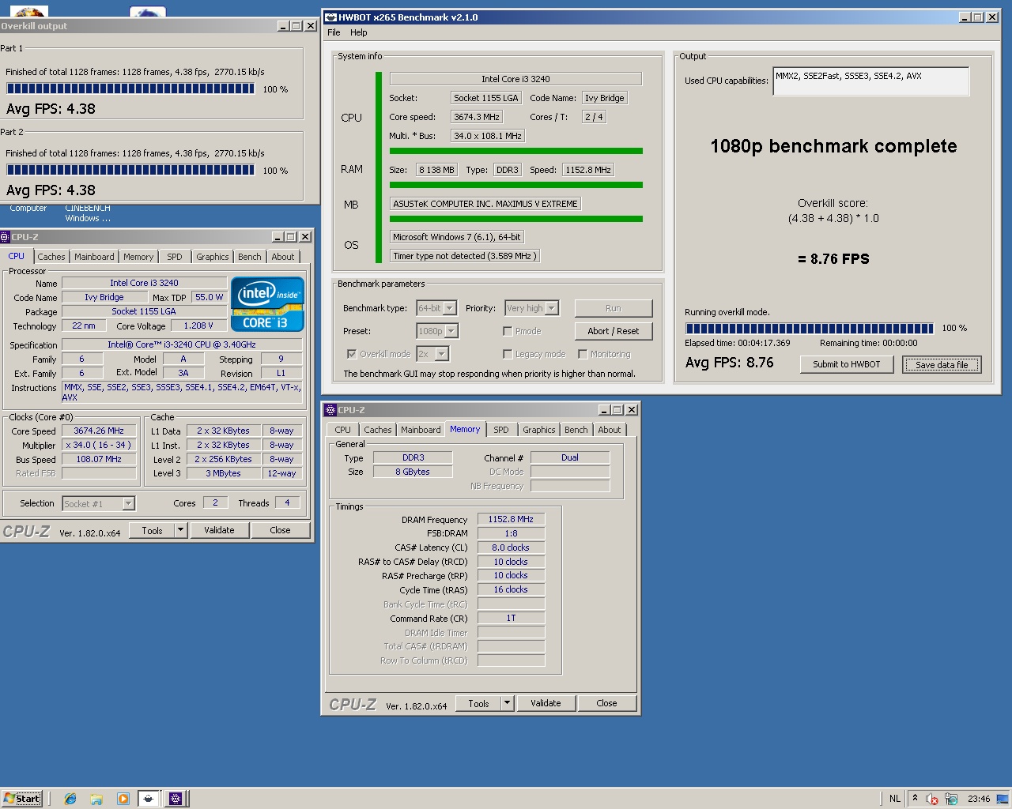The image size is (1012, 809).
Task: Click the Save data file button
Action: (x=942, y=364)
